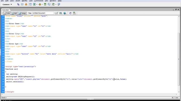This screenshot has width=181, height=101.
Task: Click the closing </script> tag line
Action: click(x=10, y=92)
